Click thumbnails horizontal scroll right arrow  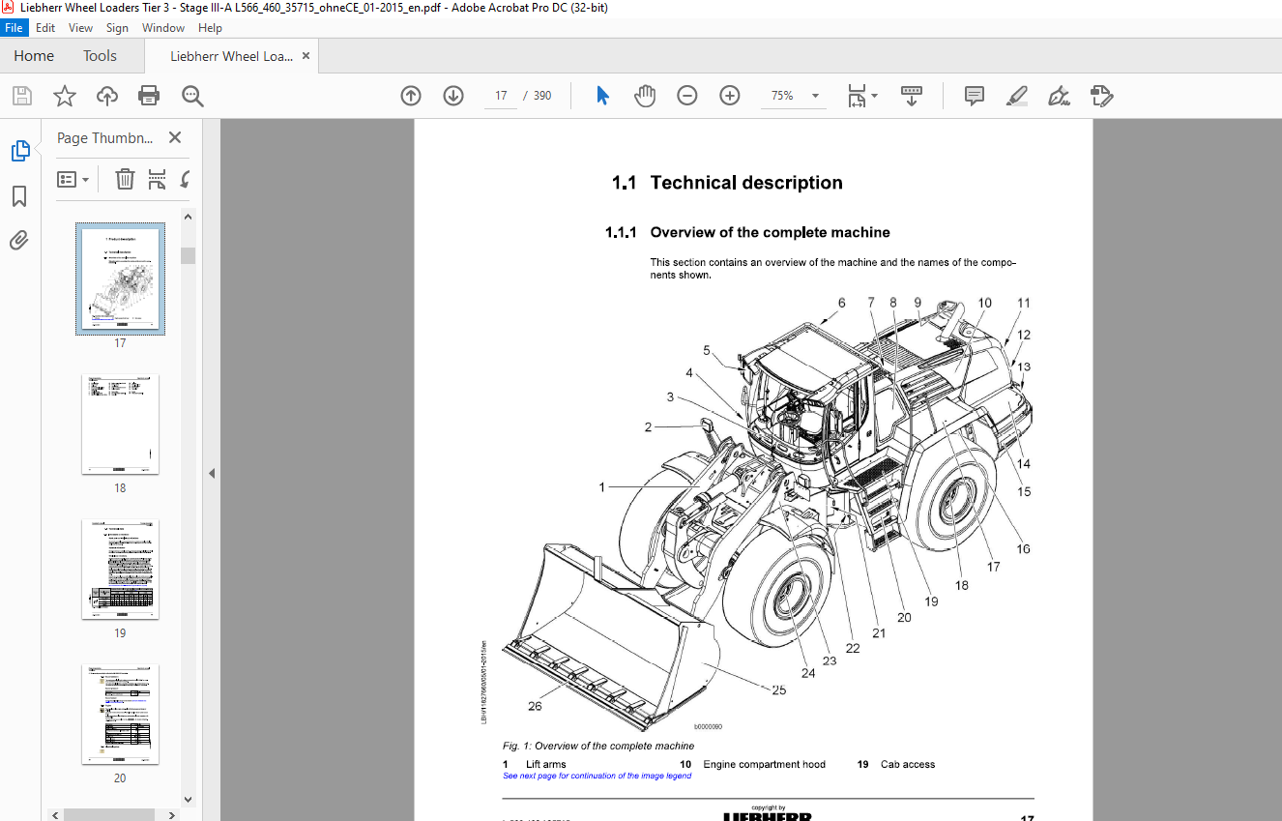[172, 815]
